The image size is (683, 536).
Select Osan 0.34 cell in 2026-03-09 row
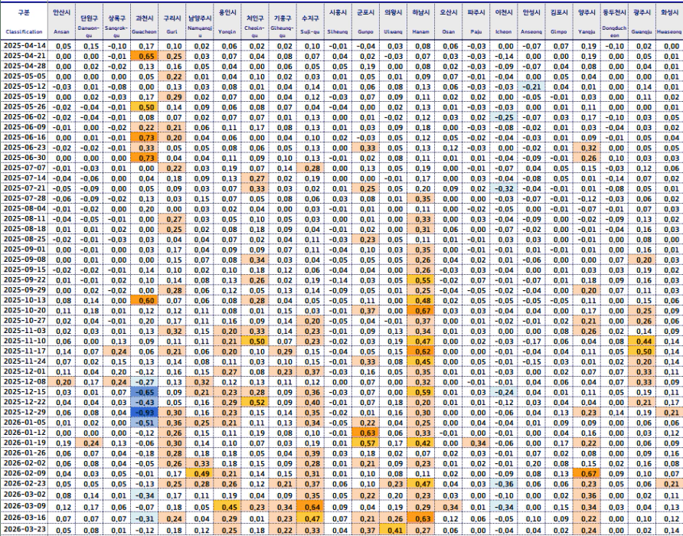449,506
